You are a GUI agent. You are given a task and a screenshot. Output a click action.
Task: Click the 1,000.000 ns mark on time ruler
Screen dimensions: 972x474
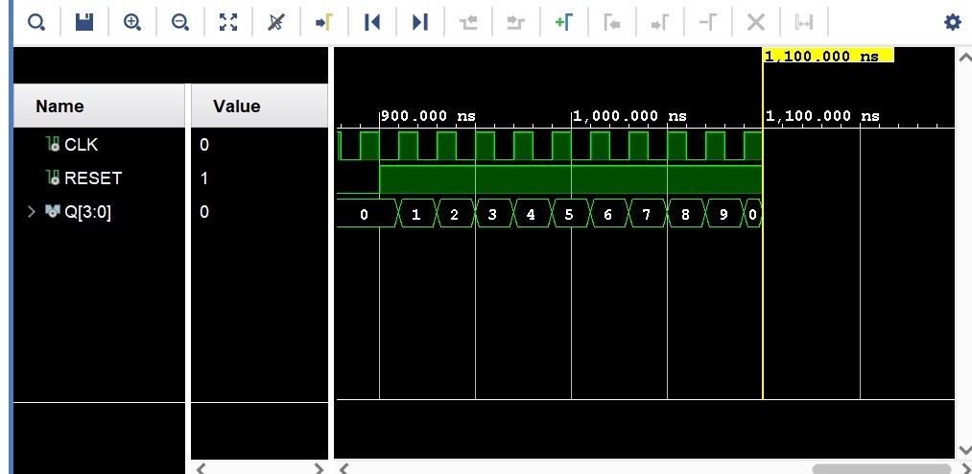pos(629,116)
